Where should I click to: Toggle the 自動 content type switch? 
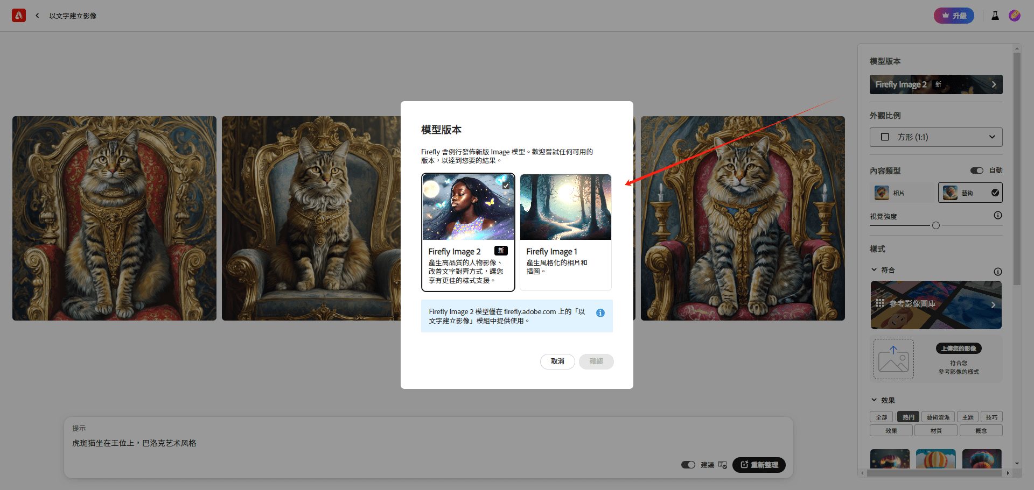coord(977,171)
